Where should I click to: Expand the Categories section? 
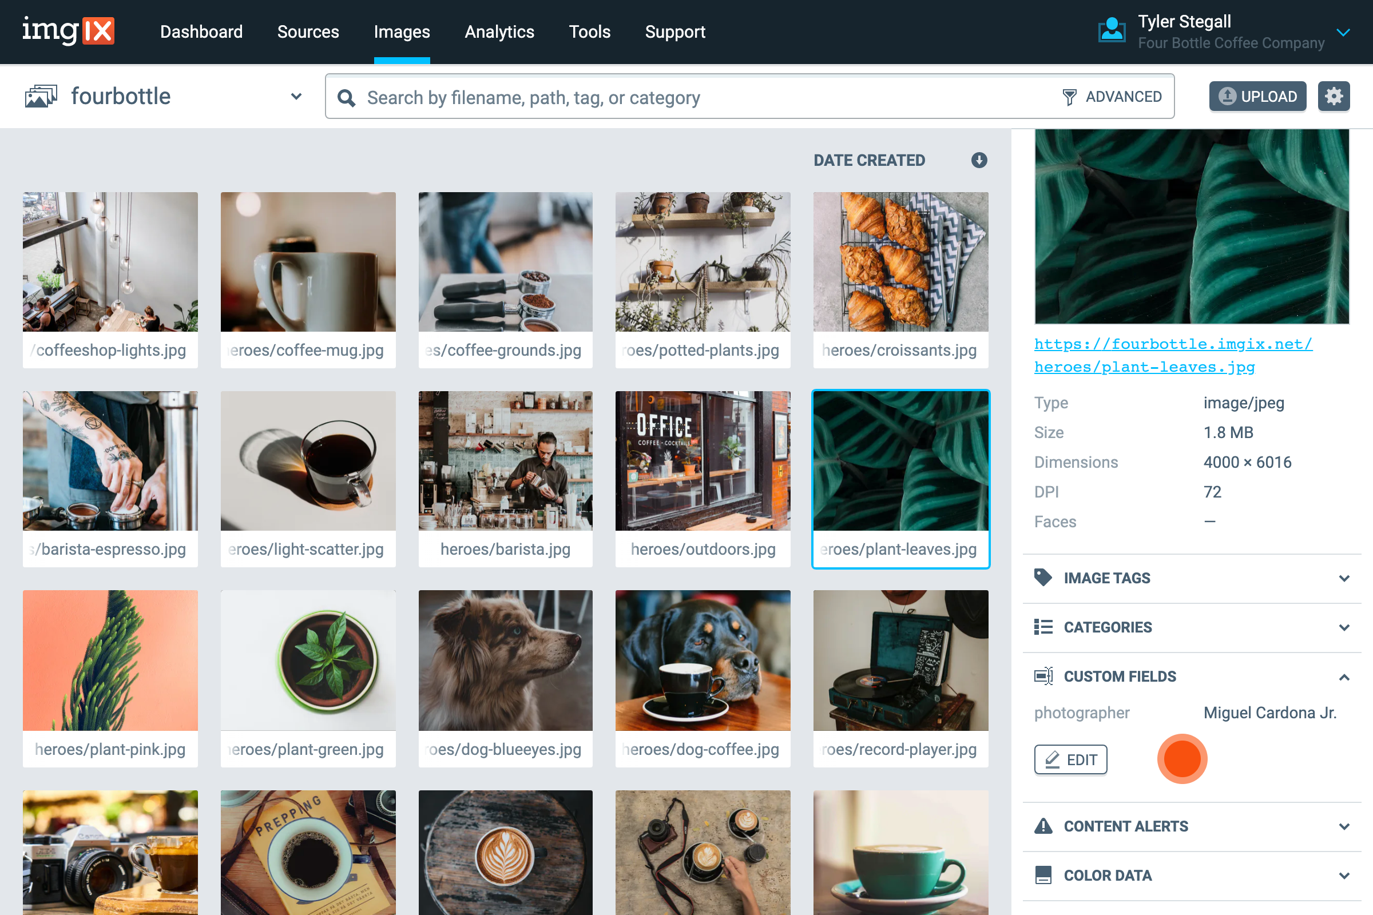1344,627
